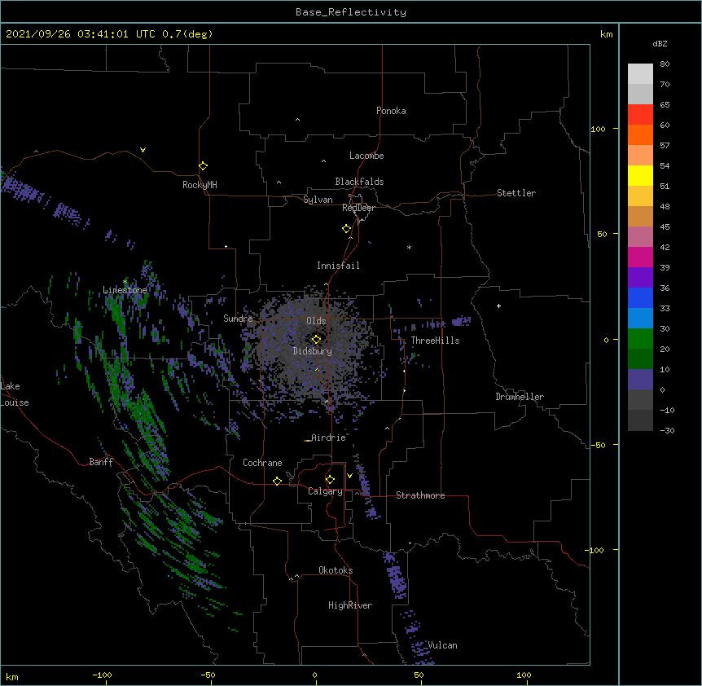The width and height of the screenshot is (702, 686).
Task: Click the Didsbury town label
Action: click(x=313, y=351)
